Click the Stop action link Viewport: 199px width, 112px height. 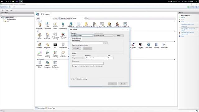tap(183, 22)
